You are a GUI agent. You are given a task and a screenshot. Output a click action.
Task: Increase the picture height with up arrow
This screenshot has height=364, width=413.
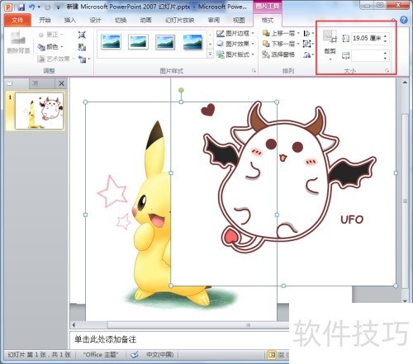[385, 35]
